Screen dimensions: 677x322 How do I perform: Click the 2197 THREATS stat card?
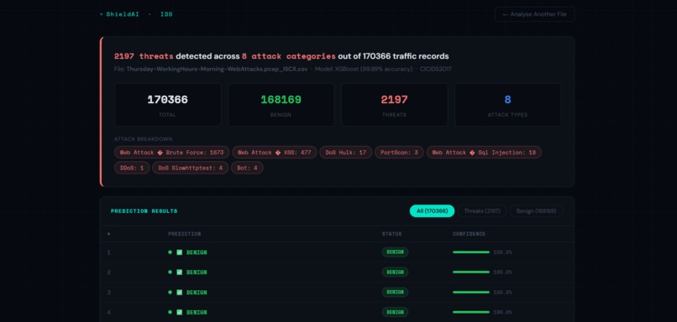click(x=394, y=105)
